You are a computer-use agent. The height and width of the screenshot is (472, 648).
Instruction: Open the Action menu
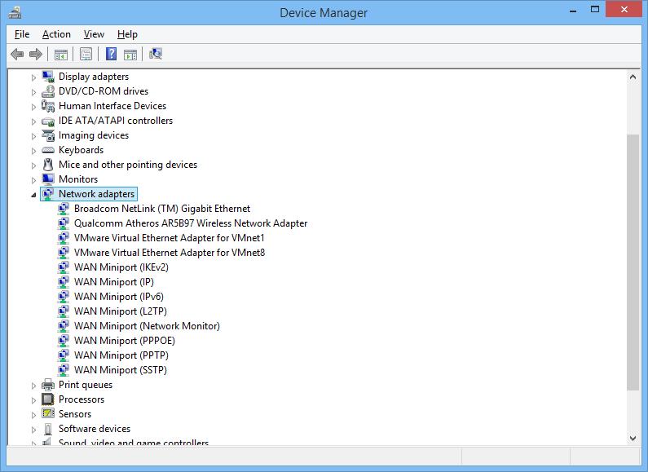(56, 34)
